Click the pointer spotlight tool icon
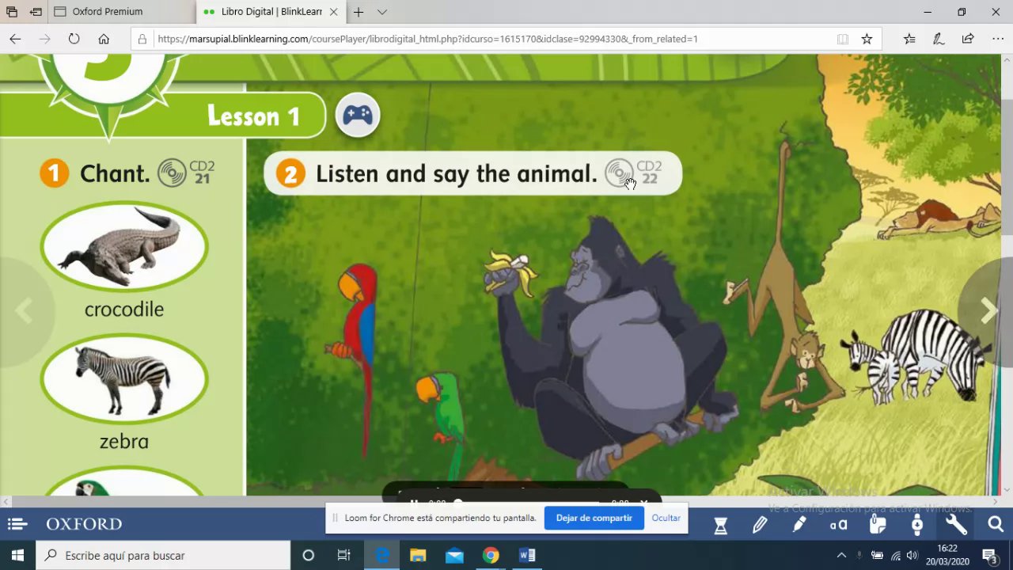1013x570 pixels. tap(917, 524)
